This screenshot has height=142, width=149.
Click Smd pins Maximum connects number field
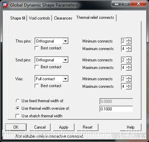124,68
